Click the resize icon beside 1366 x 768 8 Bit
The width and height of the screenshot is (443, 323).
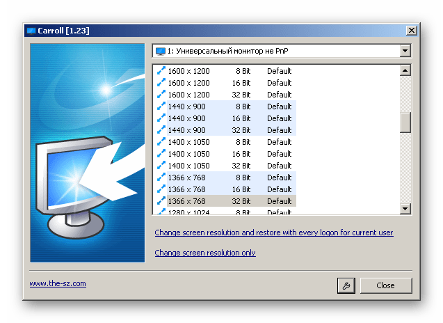coord(161,178)
